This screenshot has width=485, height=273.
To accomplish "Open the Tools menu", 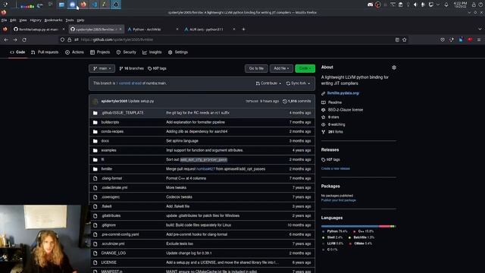I will tap(70, 20).
